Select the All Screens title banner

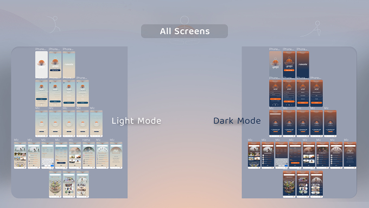click(184, 31)
